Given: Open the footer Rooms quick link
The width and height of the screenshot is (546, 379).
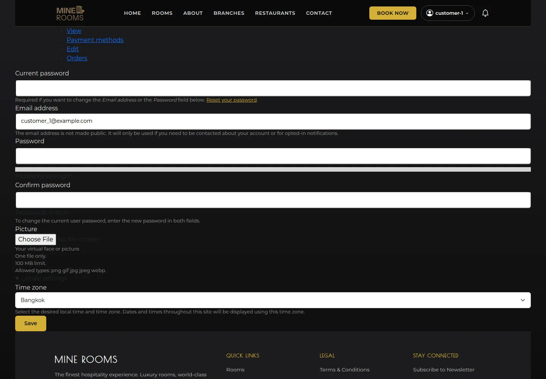Looking at the screenshot, I should [235, 370].
